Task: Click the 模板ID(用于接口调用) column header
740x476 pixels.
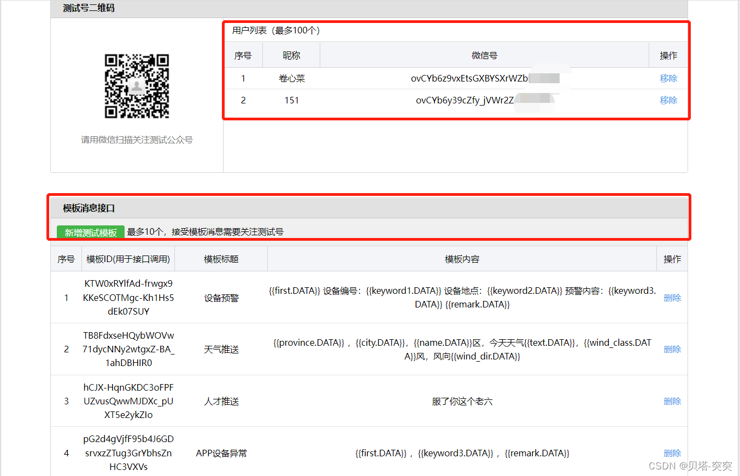Action: pyautogui.click(x=128, y=259)
